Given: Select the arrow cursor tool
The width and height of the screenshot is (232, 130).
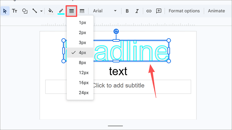Looking at the screenshot, I should coord(5,11).
